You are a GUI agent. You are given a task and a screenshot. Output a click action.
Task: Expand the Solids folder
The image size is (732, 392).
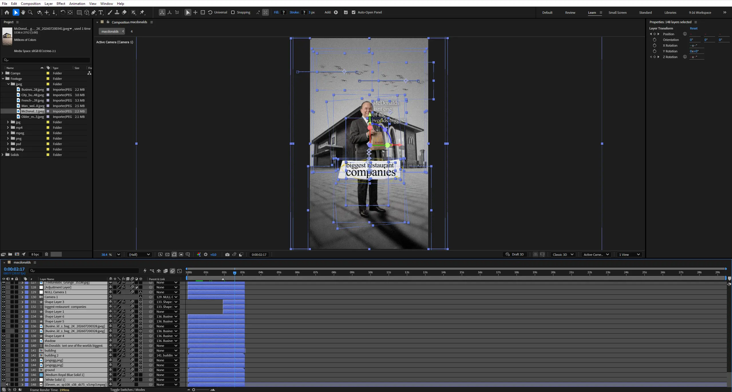pos(3,155)
